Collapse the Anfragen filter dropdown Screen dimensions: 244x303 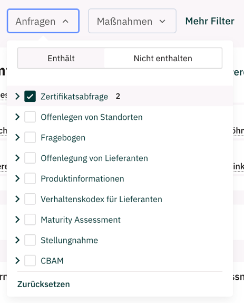point(43,21)
